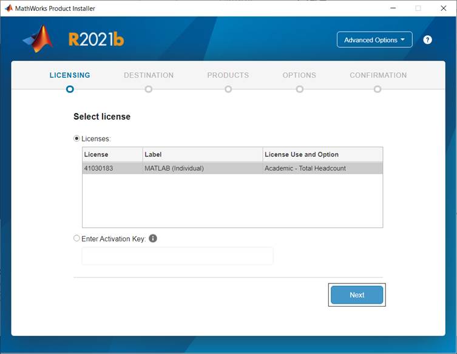Click the Label column header
The image size is (457, 354).
click(x=203, y=154)
